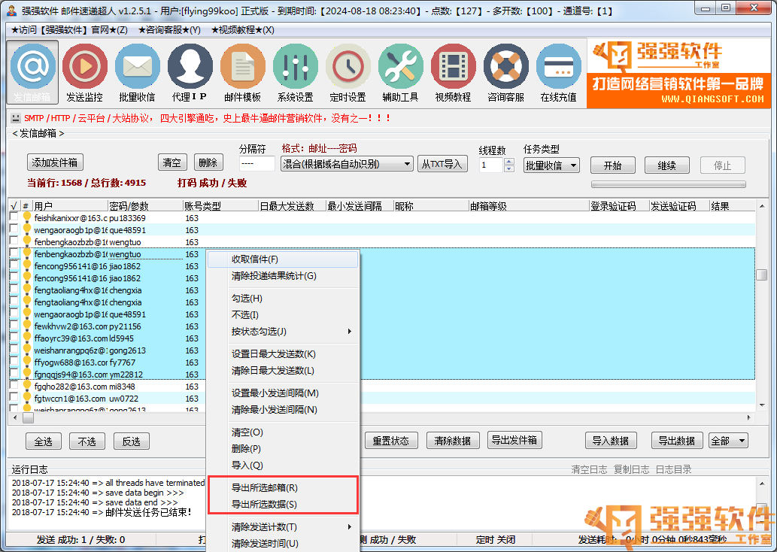The width and height of the screenshot is (777, 552).
Task: Open the 任务类型 批量收信 dropdown
Action: pyautogui.click(x=551, y=165)
